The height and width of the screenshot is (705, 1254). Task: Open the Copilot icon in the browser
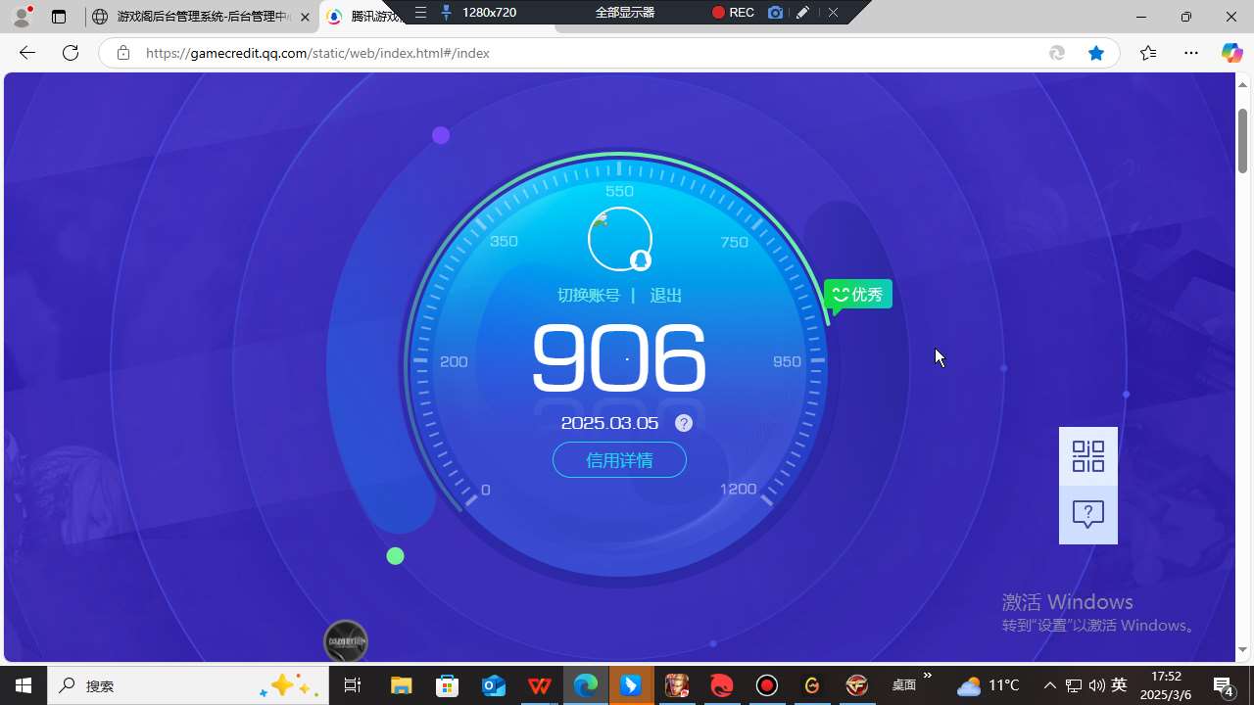1231,53
